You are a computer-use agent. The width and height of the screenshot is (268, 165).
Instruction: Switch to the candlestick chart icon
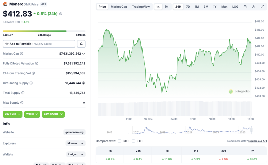pyautogui.click(x=167, y=6)
